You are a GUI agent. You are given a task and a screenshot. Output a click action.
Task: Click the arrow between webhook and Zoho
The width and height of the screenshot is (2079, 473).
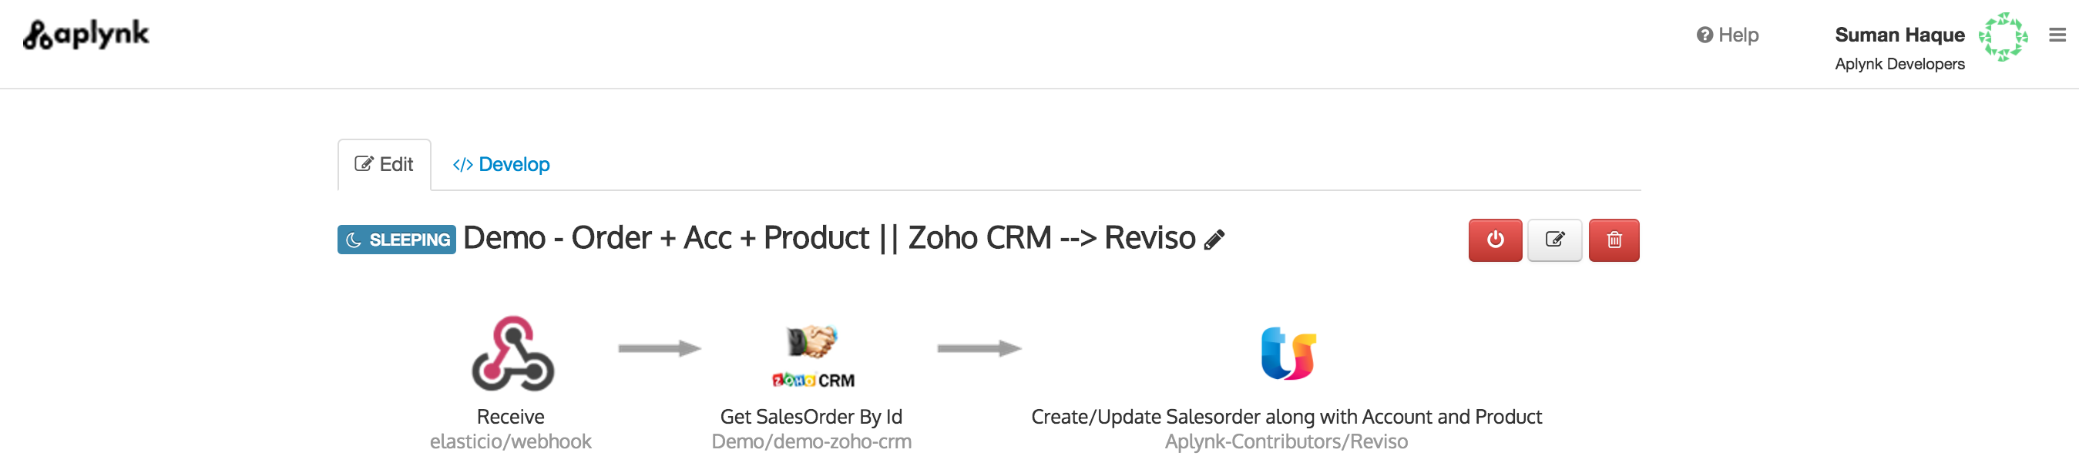pos(660,349)
